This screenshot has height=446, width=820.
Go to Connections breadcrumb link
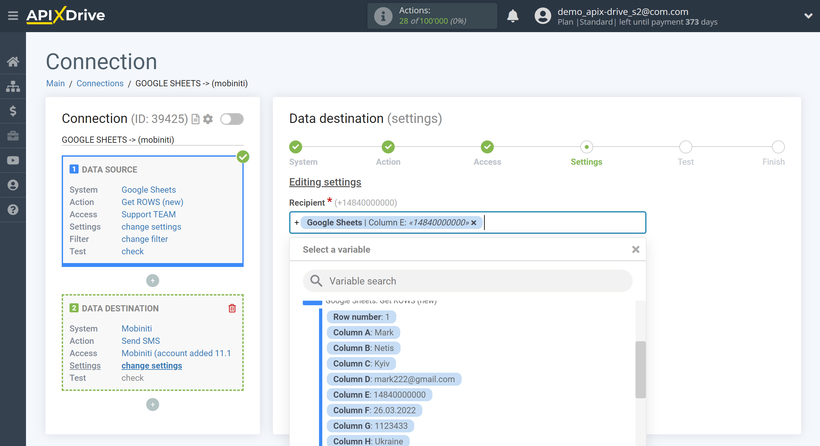pos(100,83)
